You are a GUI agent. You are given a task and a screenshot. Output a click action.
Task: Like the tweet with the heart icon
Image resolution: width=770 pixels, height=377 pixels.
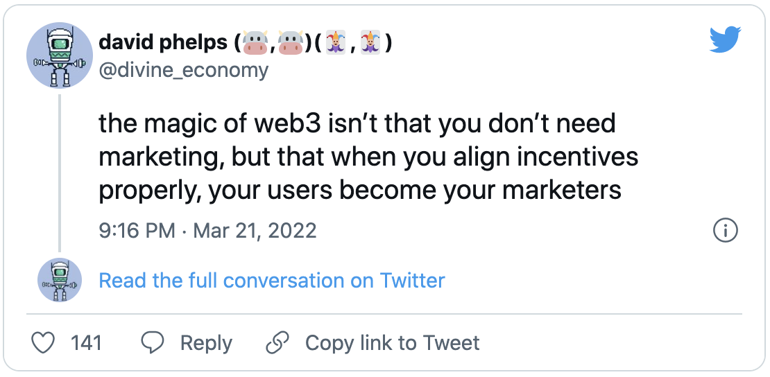pos(43,342)
